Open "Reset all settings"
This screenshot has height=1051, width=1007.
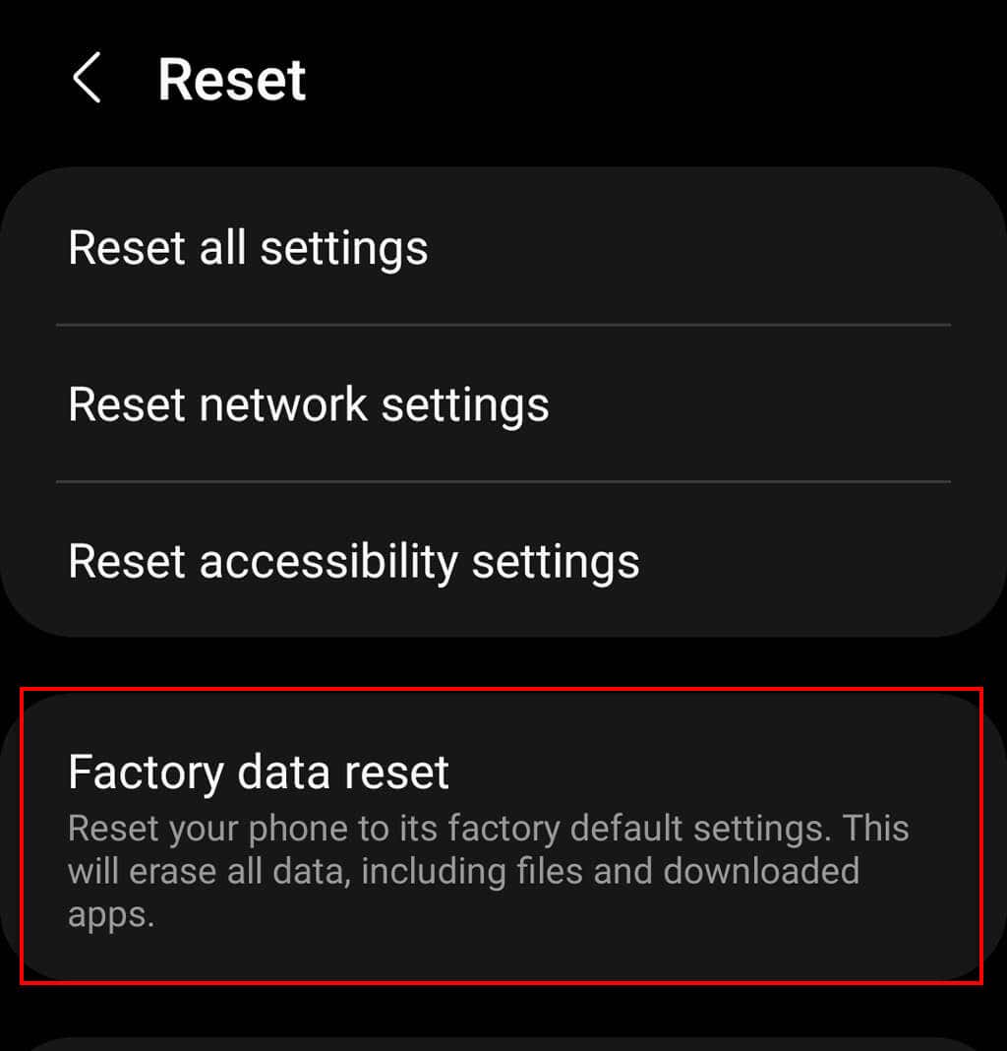pyautogui.click(x=248, y=248)
